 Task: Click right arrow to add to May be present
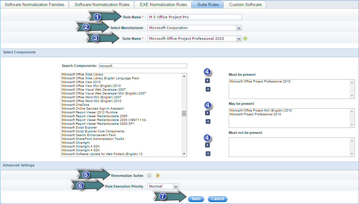pos(208,113)
